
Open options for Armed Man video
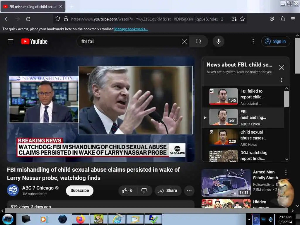click(286, 173)
